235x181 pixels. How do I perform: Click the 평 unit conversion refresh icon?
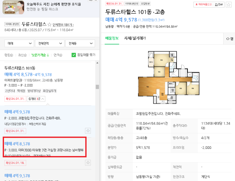point(228,39)
